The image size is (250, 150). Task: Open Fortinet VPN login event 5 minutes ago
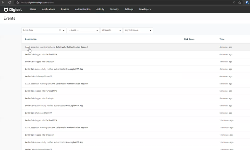click(x=136, y=91)
